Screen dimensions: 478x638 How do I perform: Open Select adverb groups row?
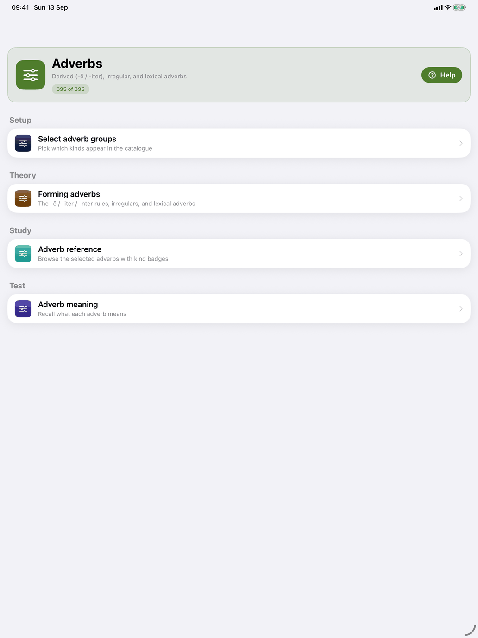[x=239, y=143]
